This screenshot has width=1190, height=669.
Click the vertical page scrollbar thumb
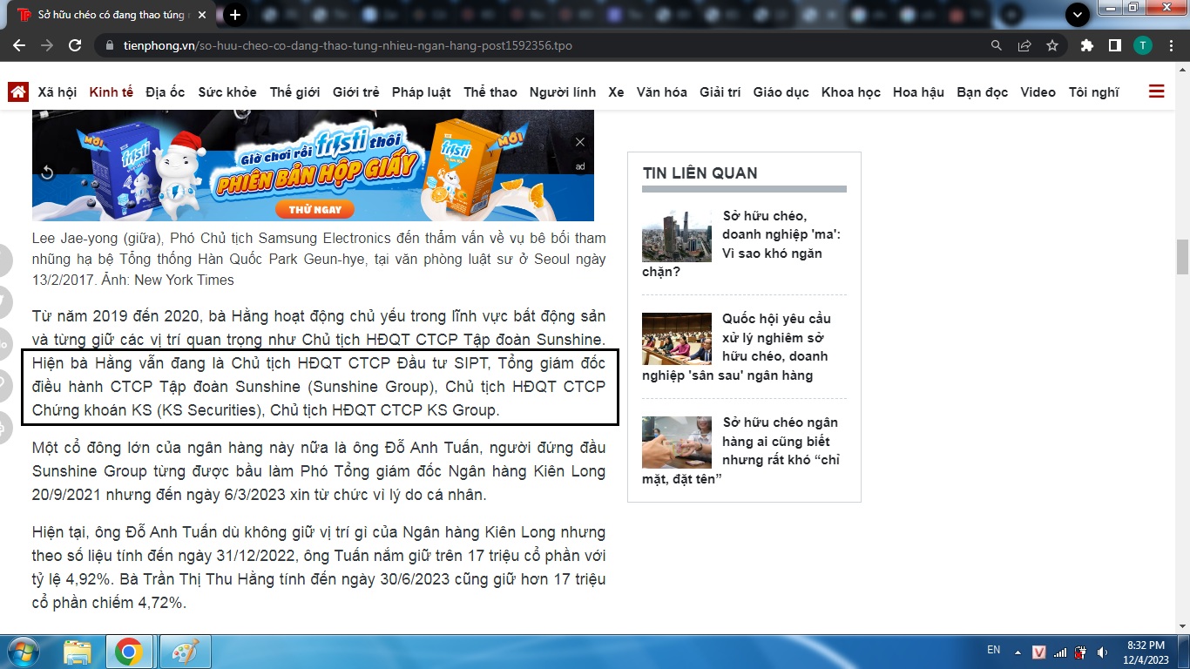[x=1182, y=257]
